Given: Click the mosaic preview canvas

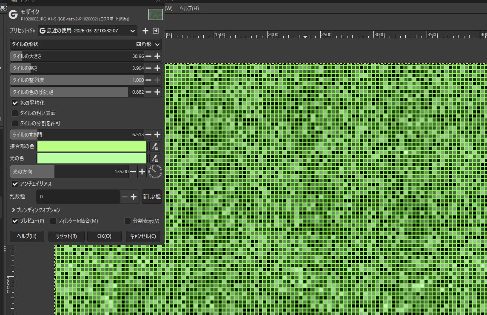Looking at the screenshot, I should [x=325, y=189].
